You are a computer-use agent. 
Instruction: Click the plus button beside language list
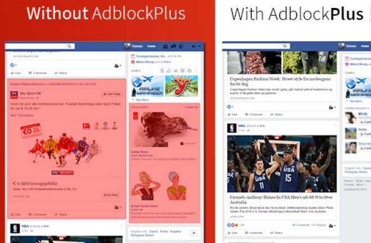[194, 233]
